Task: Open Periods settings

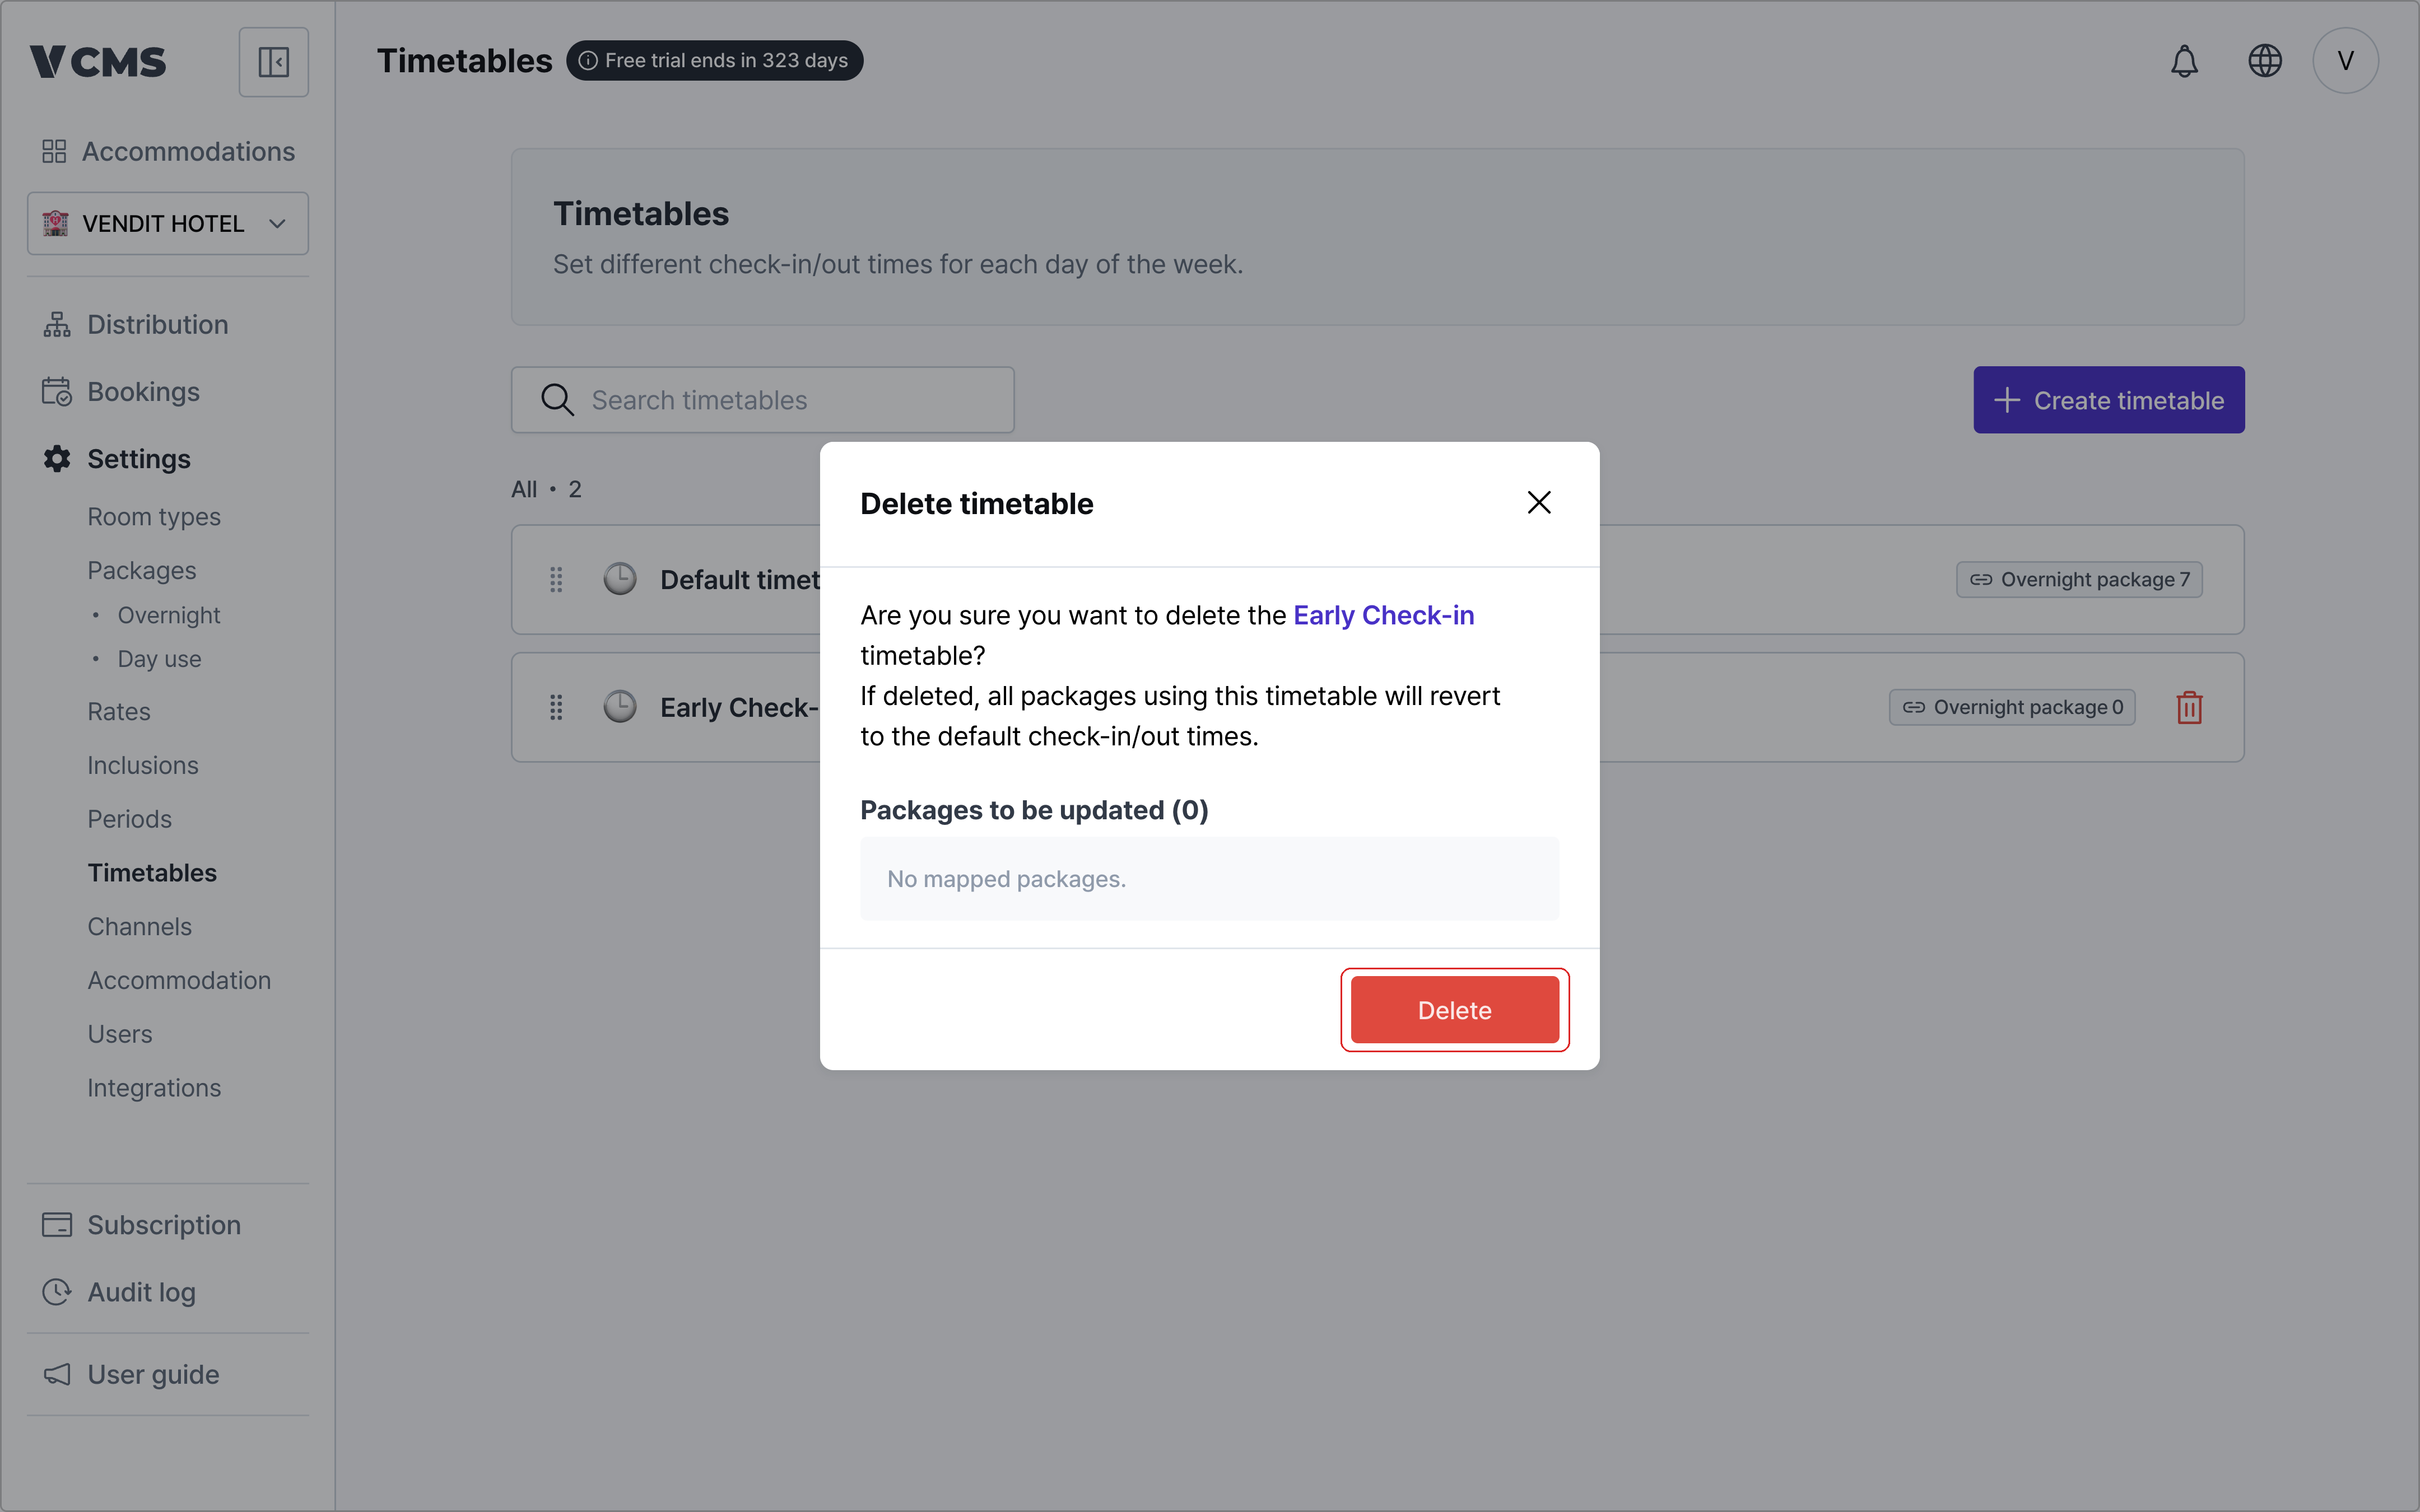Action: pyautogui.click(x=130, y=819)
